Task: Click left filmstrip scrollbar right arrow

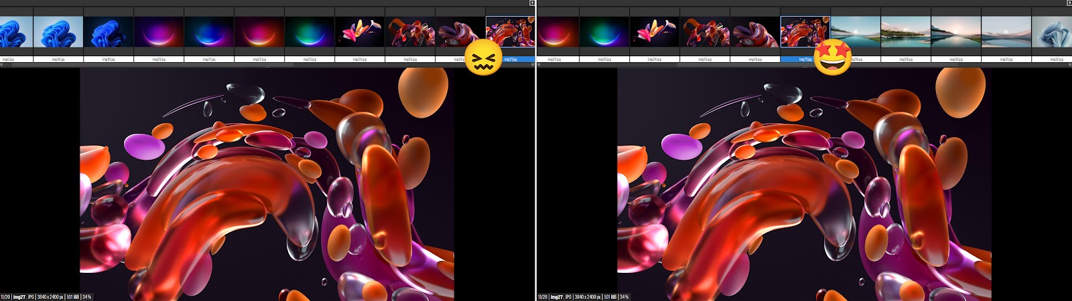Action: click(533, 65)
